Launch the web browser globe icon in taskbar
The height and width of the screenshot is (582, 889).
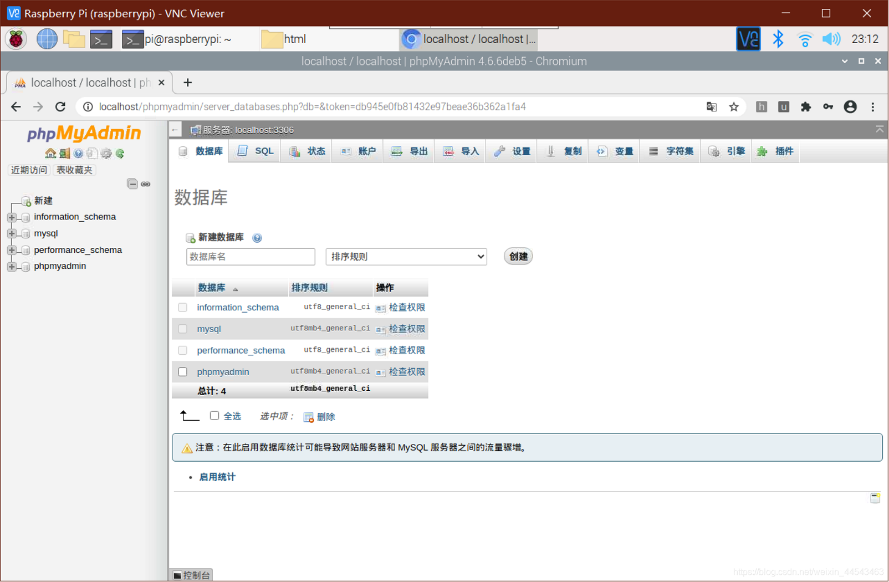pos(47,39)
